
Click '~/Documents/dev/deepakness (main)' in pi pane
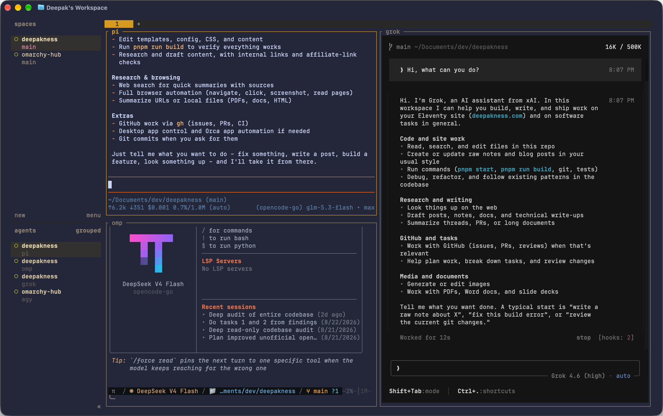[x=167, y=200]
